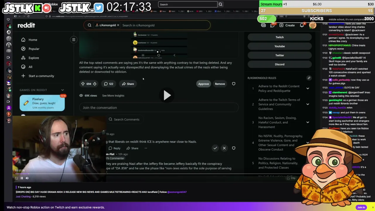
Task: Open the followed heart icon in sidebar
Action: (x=8, y=20)
